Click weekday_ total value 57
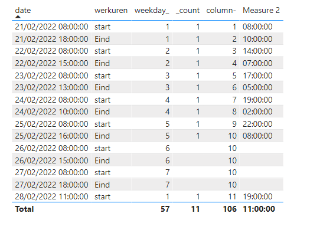Image resolution: width=310 pixels, height=233 pixels. [165, 209]
